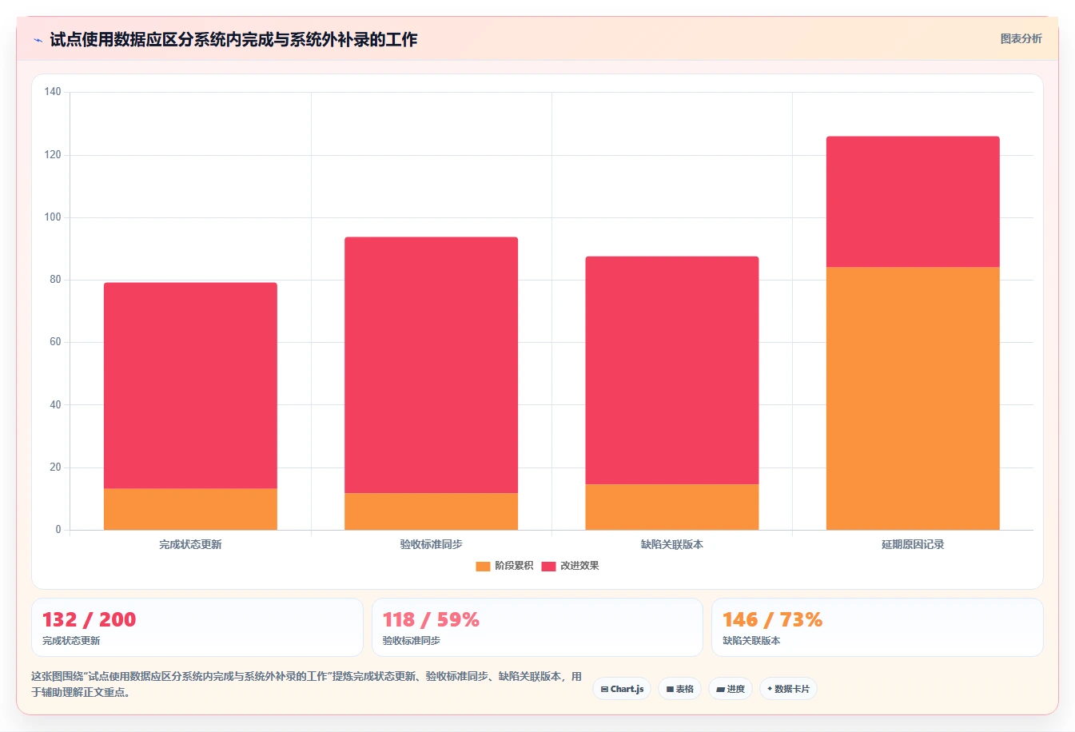Click the 延期原因记录 x-axis label
1075x732 pixels.
pos(913,544)
